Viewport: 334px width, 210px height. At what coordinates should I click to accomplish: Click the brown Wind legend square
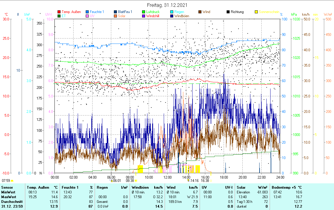(x=200, y=12)
